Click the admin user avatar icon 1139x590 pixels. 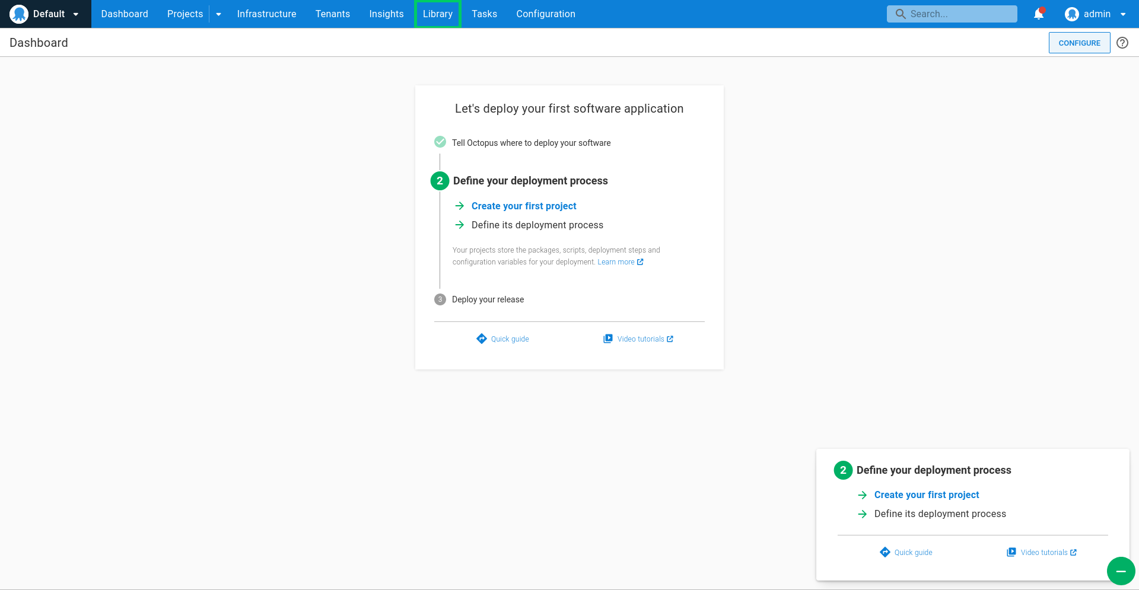click(x=1072, y=14)
